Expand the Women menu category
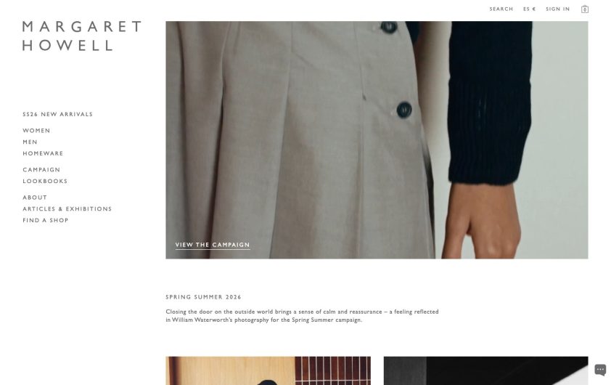The height and width of the screenshot is (385, 611). (x=36, y=131)
